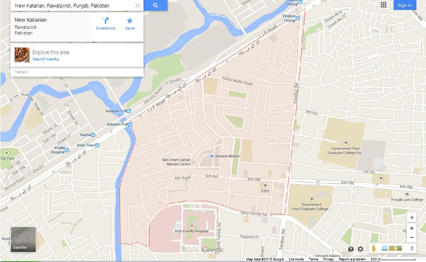Click the 8th Rd label

[x=311, y=112]
